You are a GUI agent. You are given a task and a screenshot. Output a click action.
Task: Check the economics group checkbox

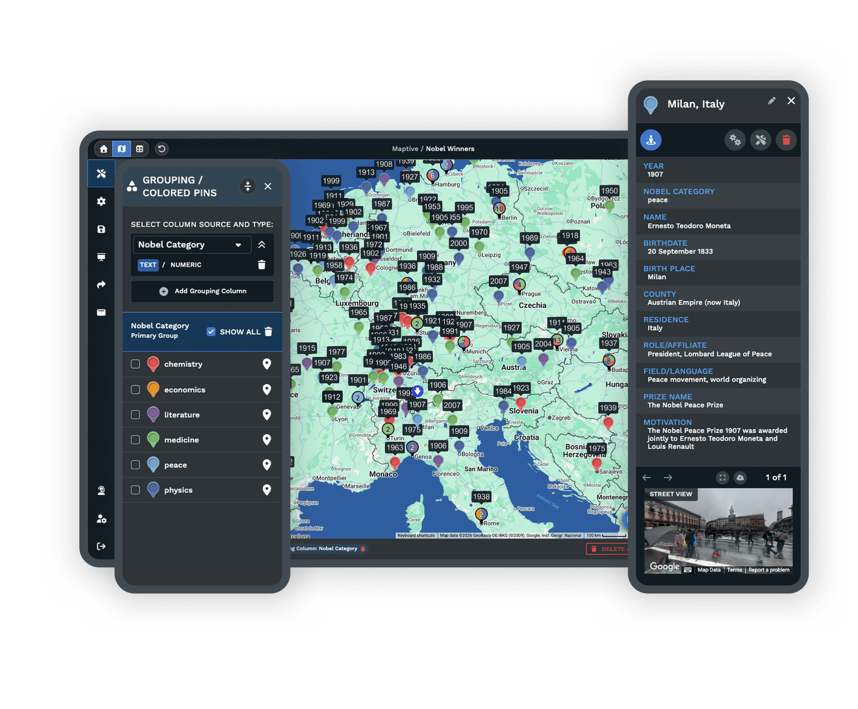point(135,390)
